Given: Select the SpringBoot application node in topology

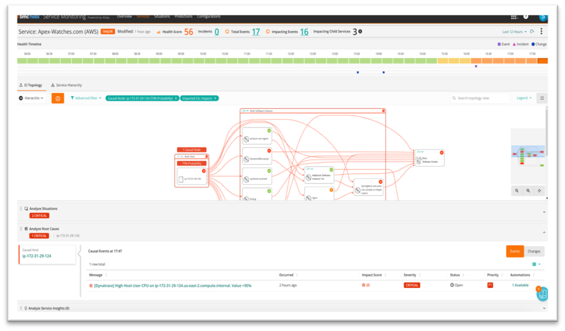Looking at the screenshot, I should pos(368,188).
